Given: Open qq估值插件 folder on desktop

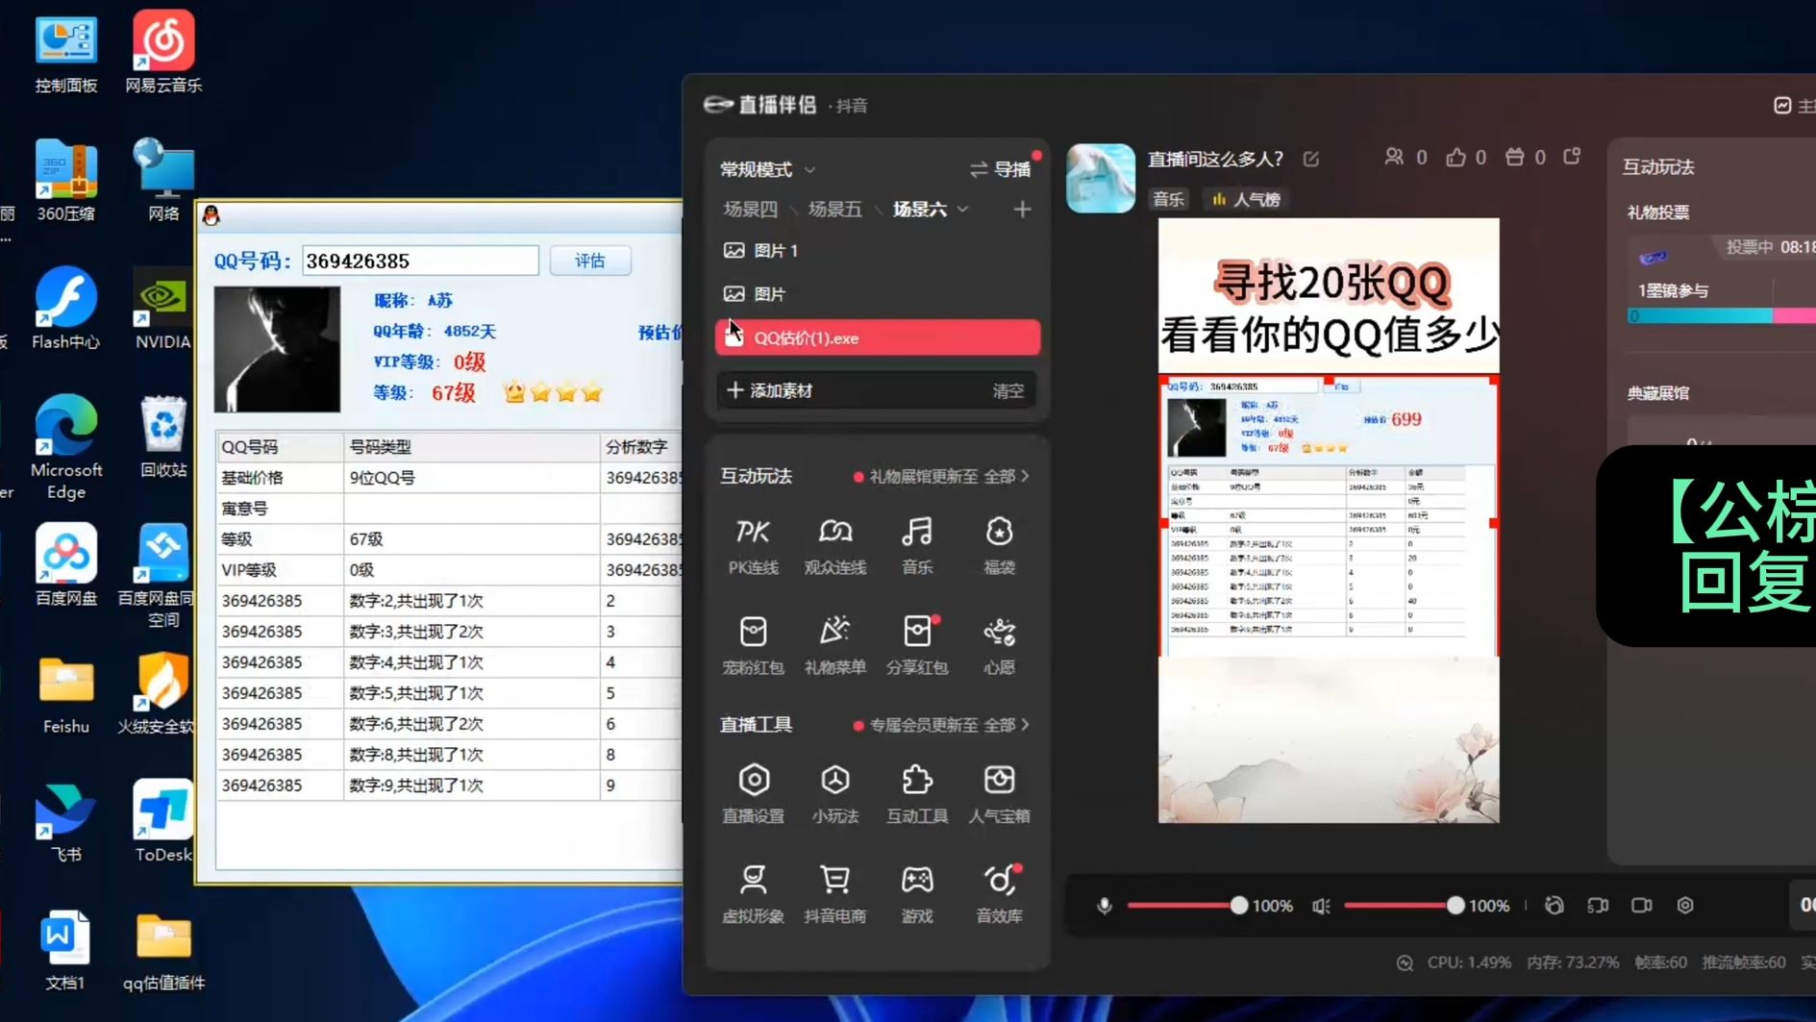Looking at the screenshot, I should (163, 952).
